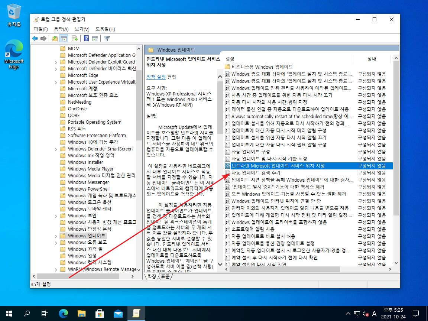This screenshot has height=321, width=428.
Task: Select the NetMeeting tree folder
Action: click(80, 102)
